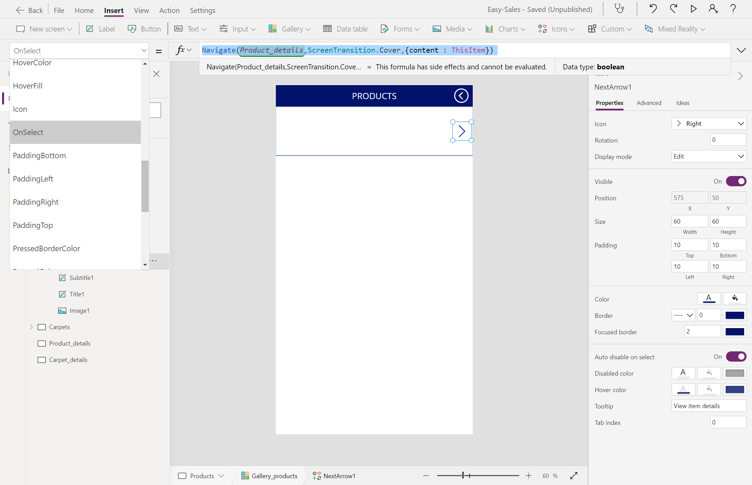Open the Display mode dropdown
The width and height of the screenshot is (752, 485).
tap(709, 156)
